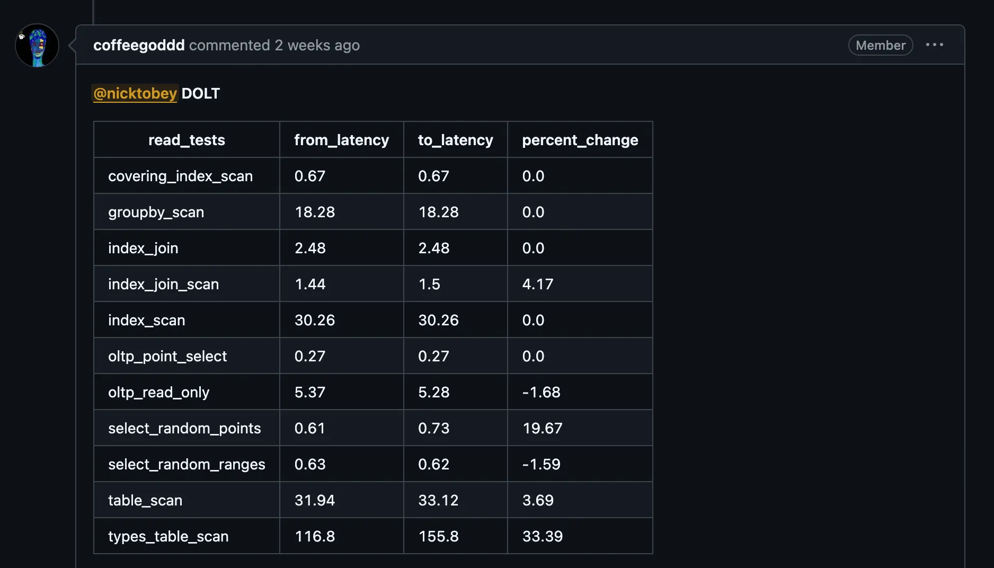Screen dimensions: 994x568
Task: Open the comment options kebab menu
Action: click(x=935, y=45)
